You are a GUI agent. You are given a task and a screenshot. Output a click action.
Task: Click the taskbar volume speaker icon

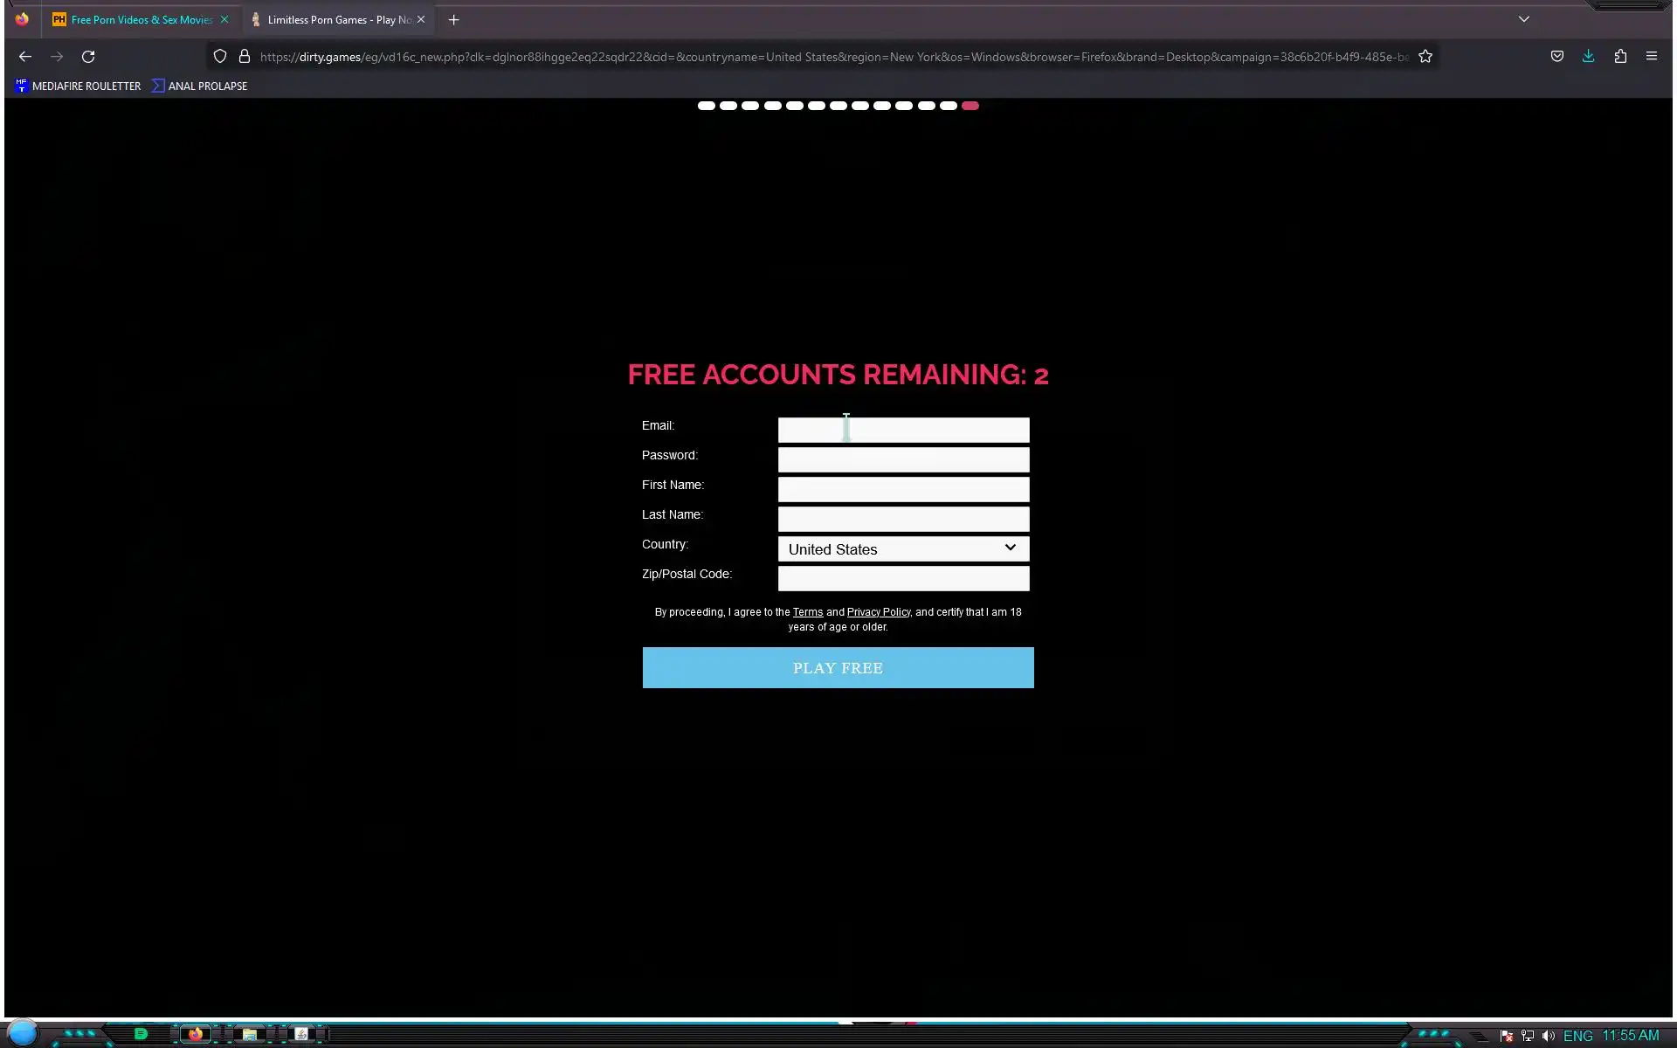coord(1548,1036)
